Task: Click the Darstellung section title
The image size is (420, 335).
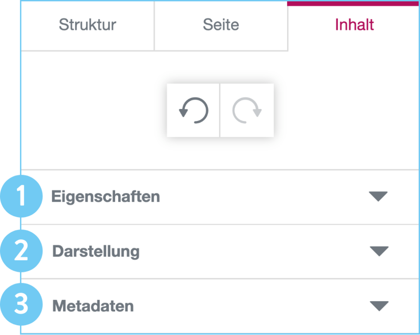Action: 96,251
